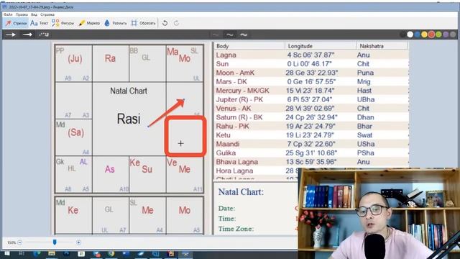
Task: Pick the black color swatch
Action: pos(403,35)
